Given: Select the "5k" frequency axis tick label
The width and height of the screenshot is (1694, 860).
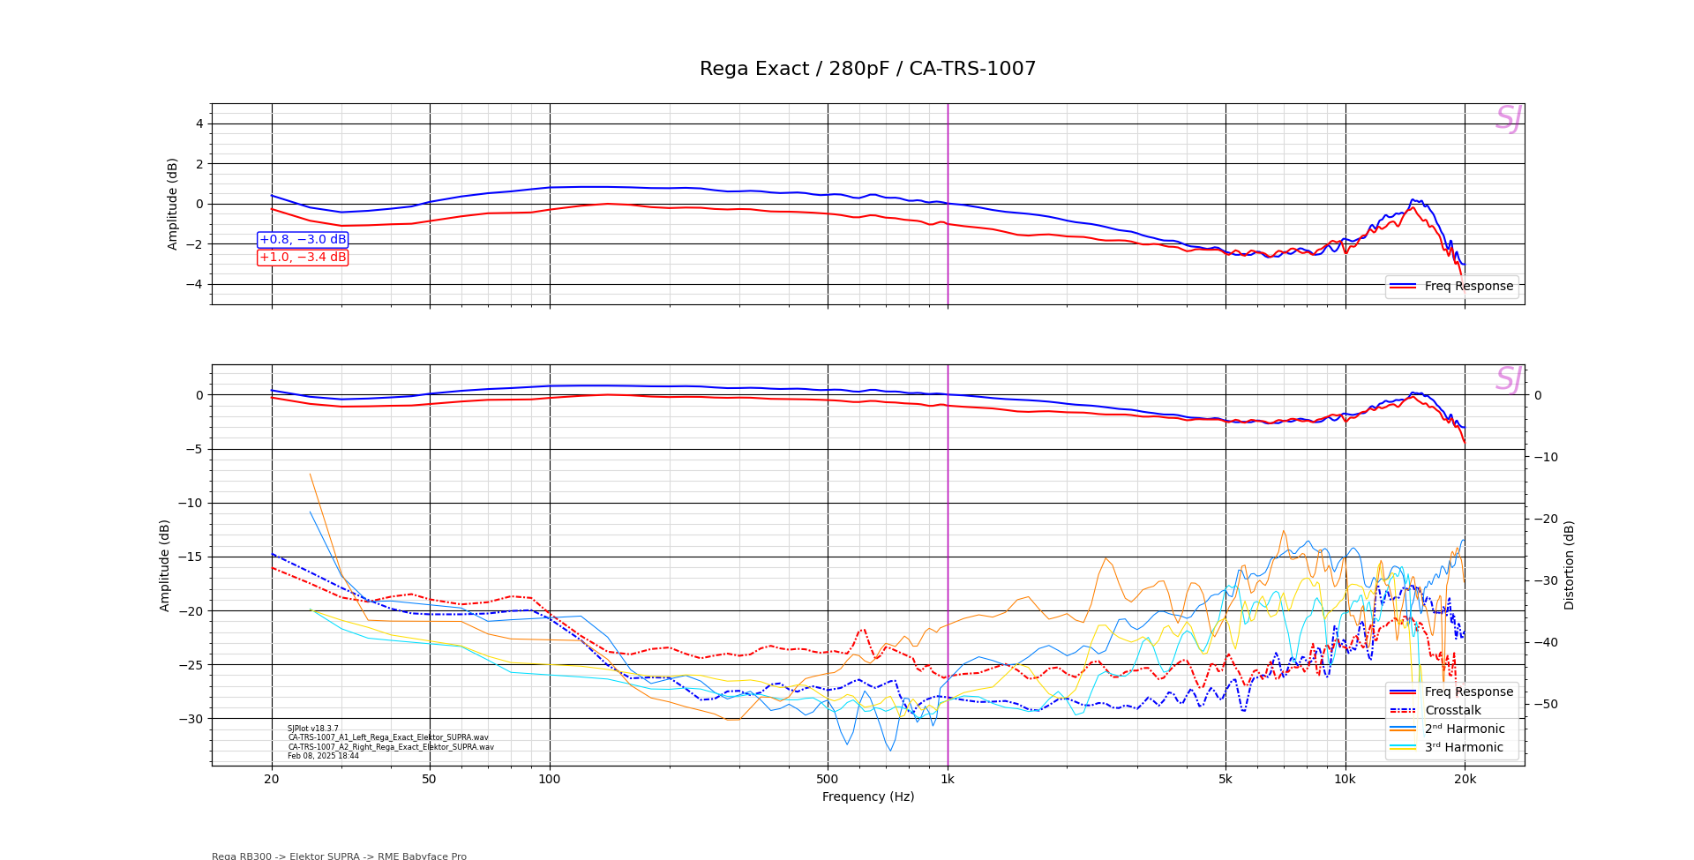Looking at the screenshot, I should [x=1226, y=779].
